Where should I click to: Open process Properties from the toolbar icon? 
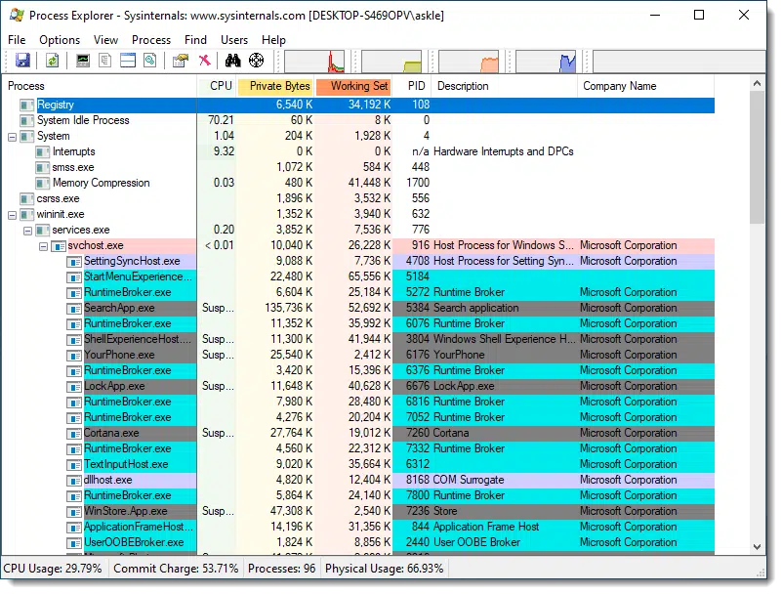[x=180, y=61]
